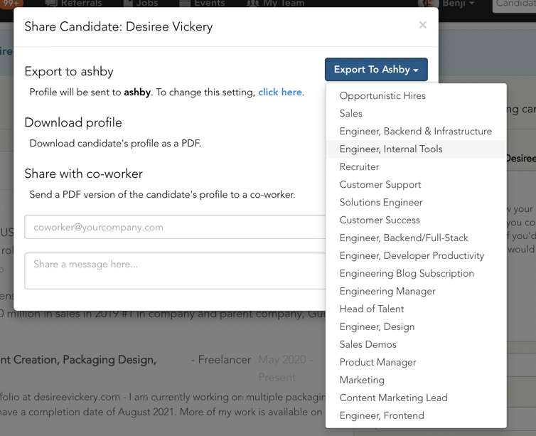This screenshot has height=436, width=536.
Task: Open the Jobs navigation tab
Action: tap(141, 4)
